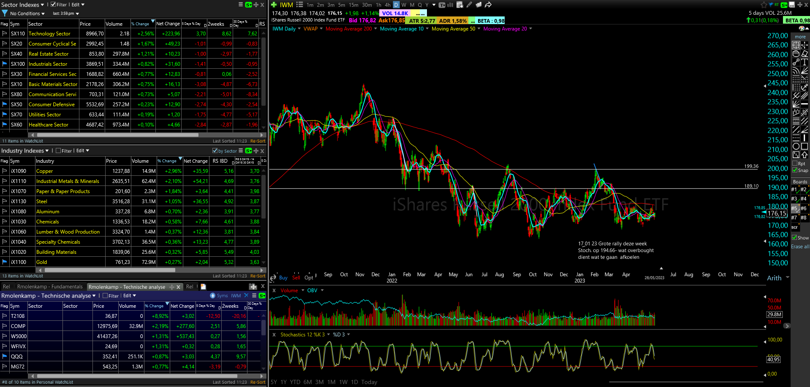This screenshot has width=810, height=387.
Task: Open the pencil drawing tools icon
Action: [469, 5]
